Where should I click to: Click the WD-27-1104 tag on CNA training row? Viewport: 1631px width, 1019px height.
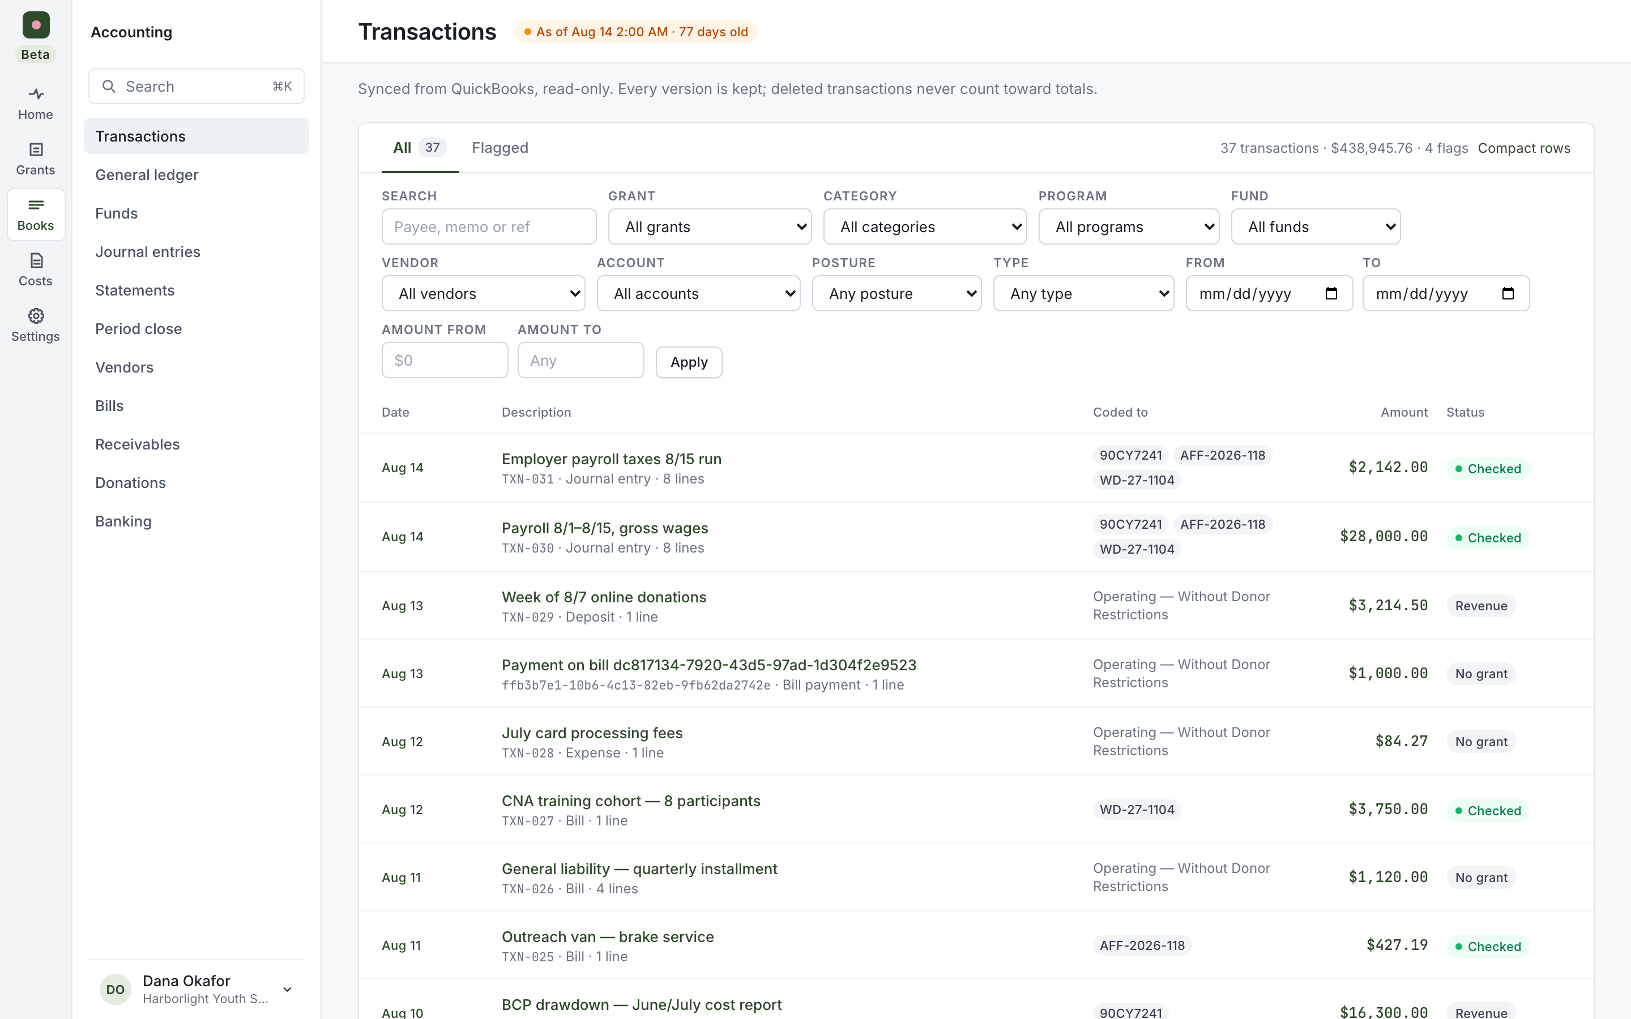click(x=1136, y=810)
